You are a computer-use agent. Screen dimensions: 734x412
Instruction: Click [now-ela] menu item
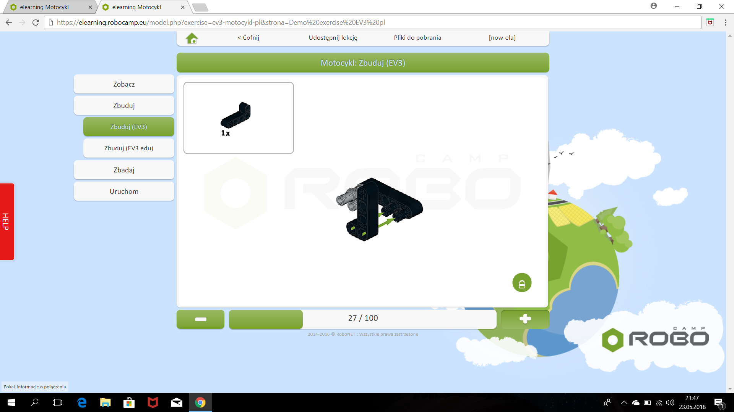click(x=502, y=37)
